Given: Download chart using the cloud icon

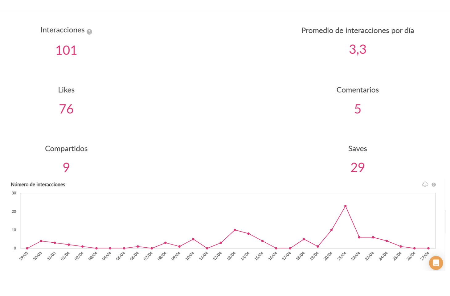Looking at the screenshot, I should coord(425,184).
